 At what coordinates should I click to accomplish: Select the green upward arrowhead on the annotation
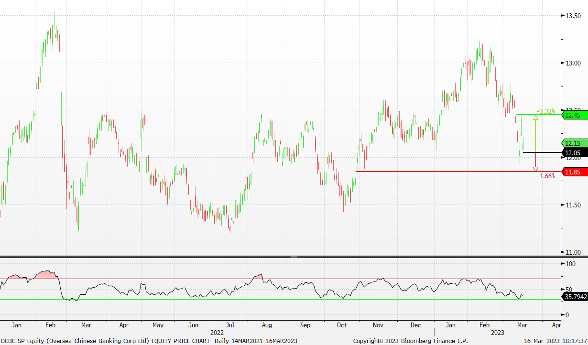(536, 118)
